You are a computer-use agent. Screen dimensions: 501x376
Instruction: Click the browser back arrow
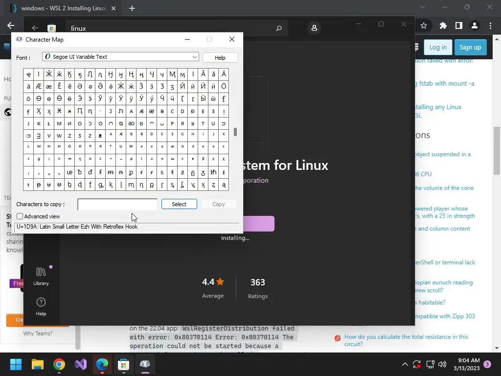click(11, 25)
